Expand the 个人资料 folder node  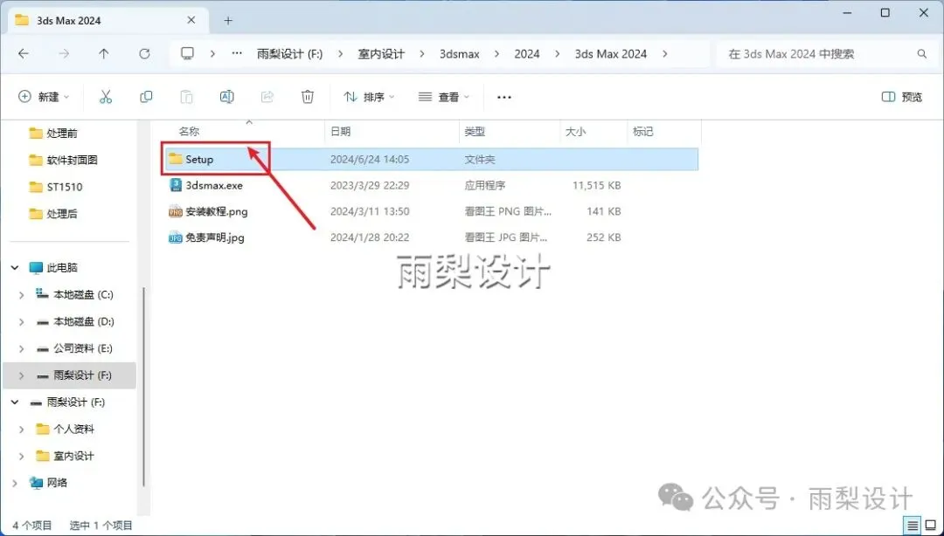click(x=22, y=429)
